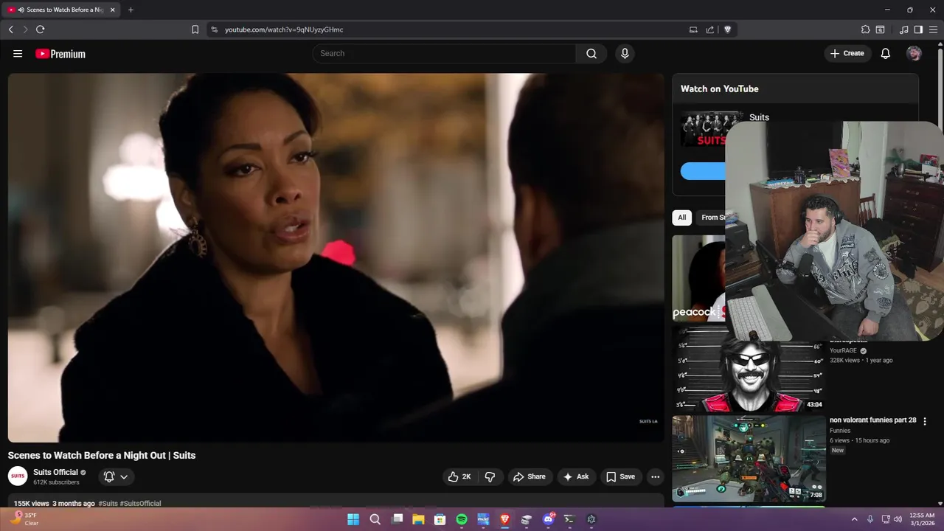This screenshot has width=944, height=531.
Task: Open the taskbar clock and date
Action: point(922,519)
